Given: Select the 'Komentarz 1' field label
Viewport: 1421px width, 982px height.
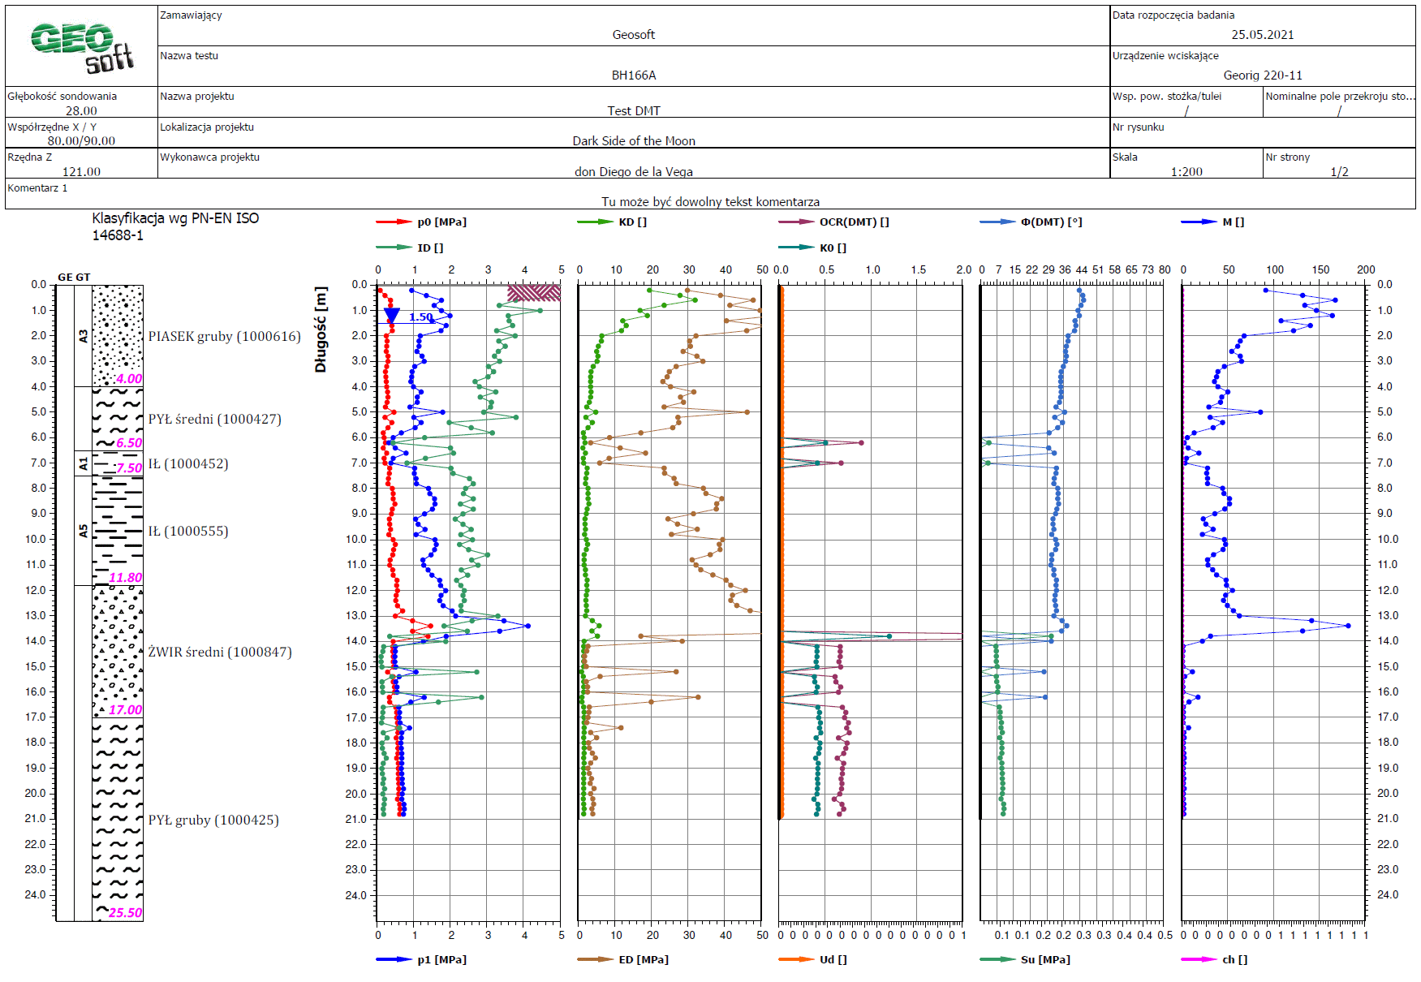Looking at the screenshot, I should (x=37, y=187).
